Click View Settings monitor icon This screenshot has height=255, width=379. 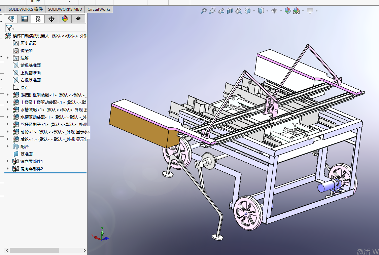pos(310,11)
